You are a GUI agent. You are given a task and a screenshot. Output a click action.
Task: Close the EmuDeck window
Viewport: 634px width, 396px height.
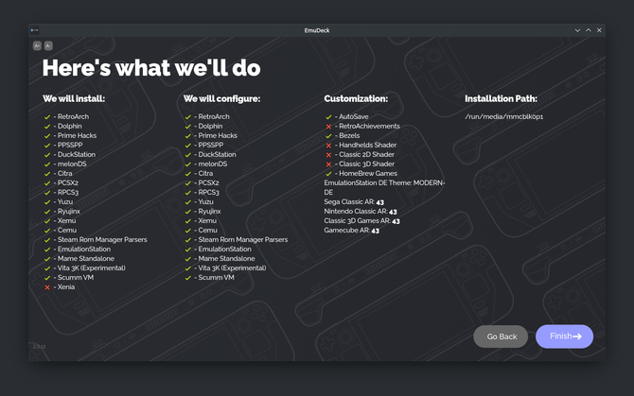coord(599,30)
